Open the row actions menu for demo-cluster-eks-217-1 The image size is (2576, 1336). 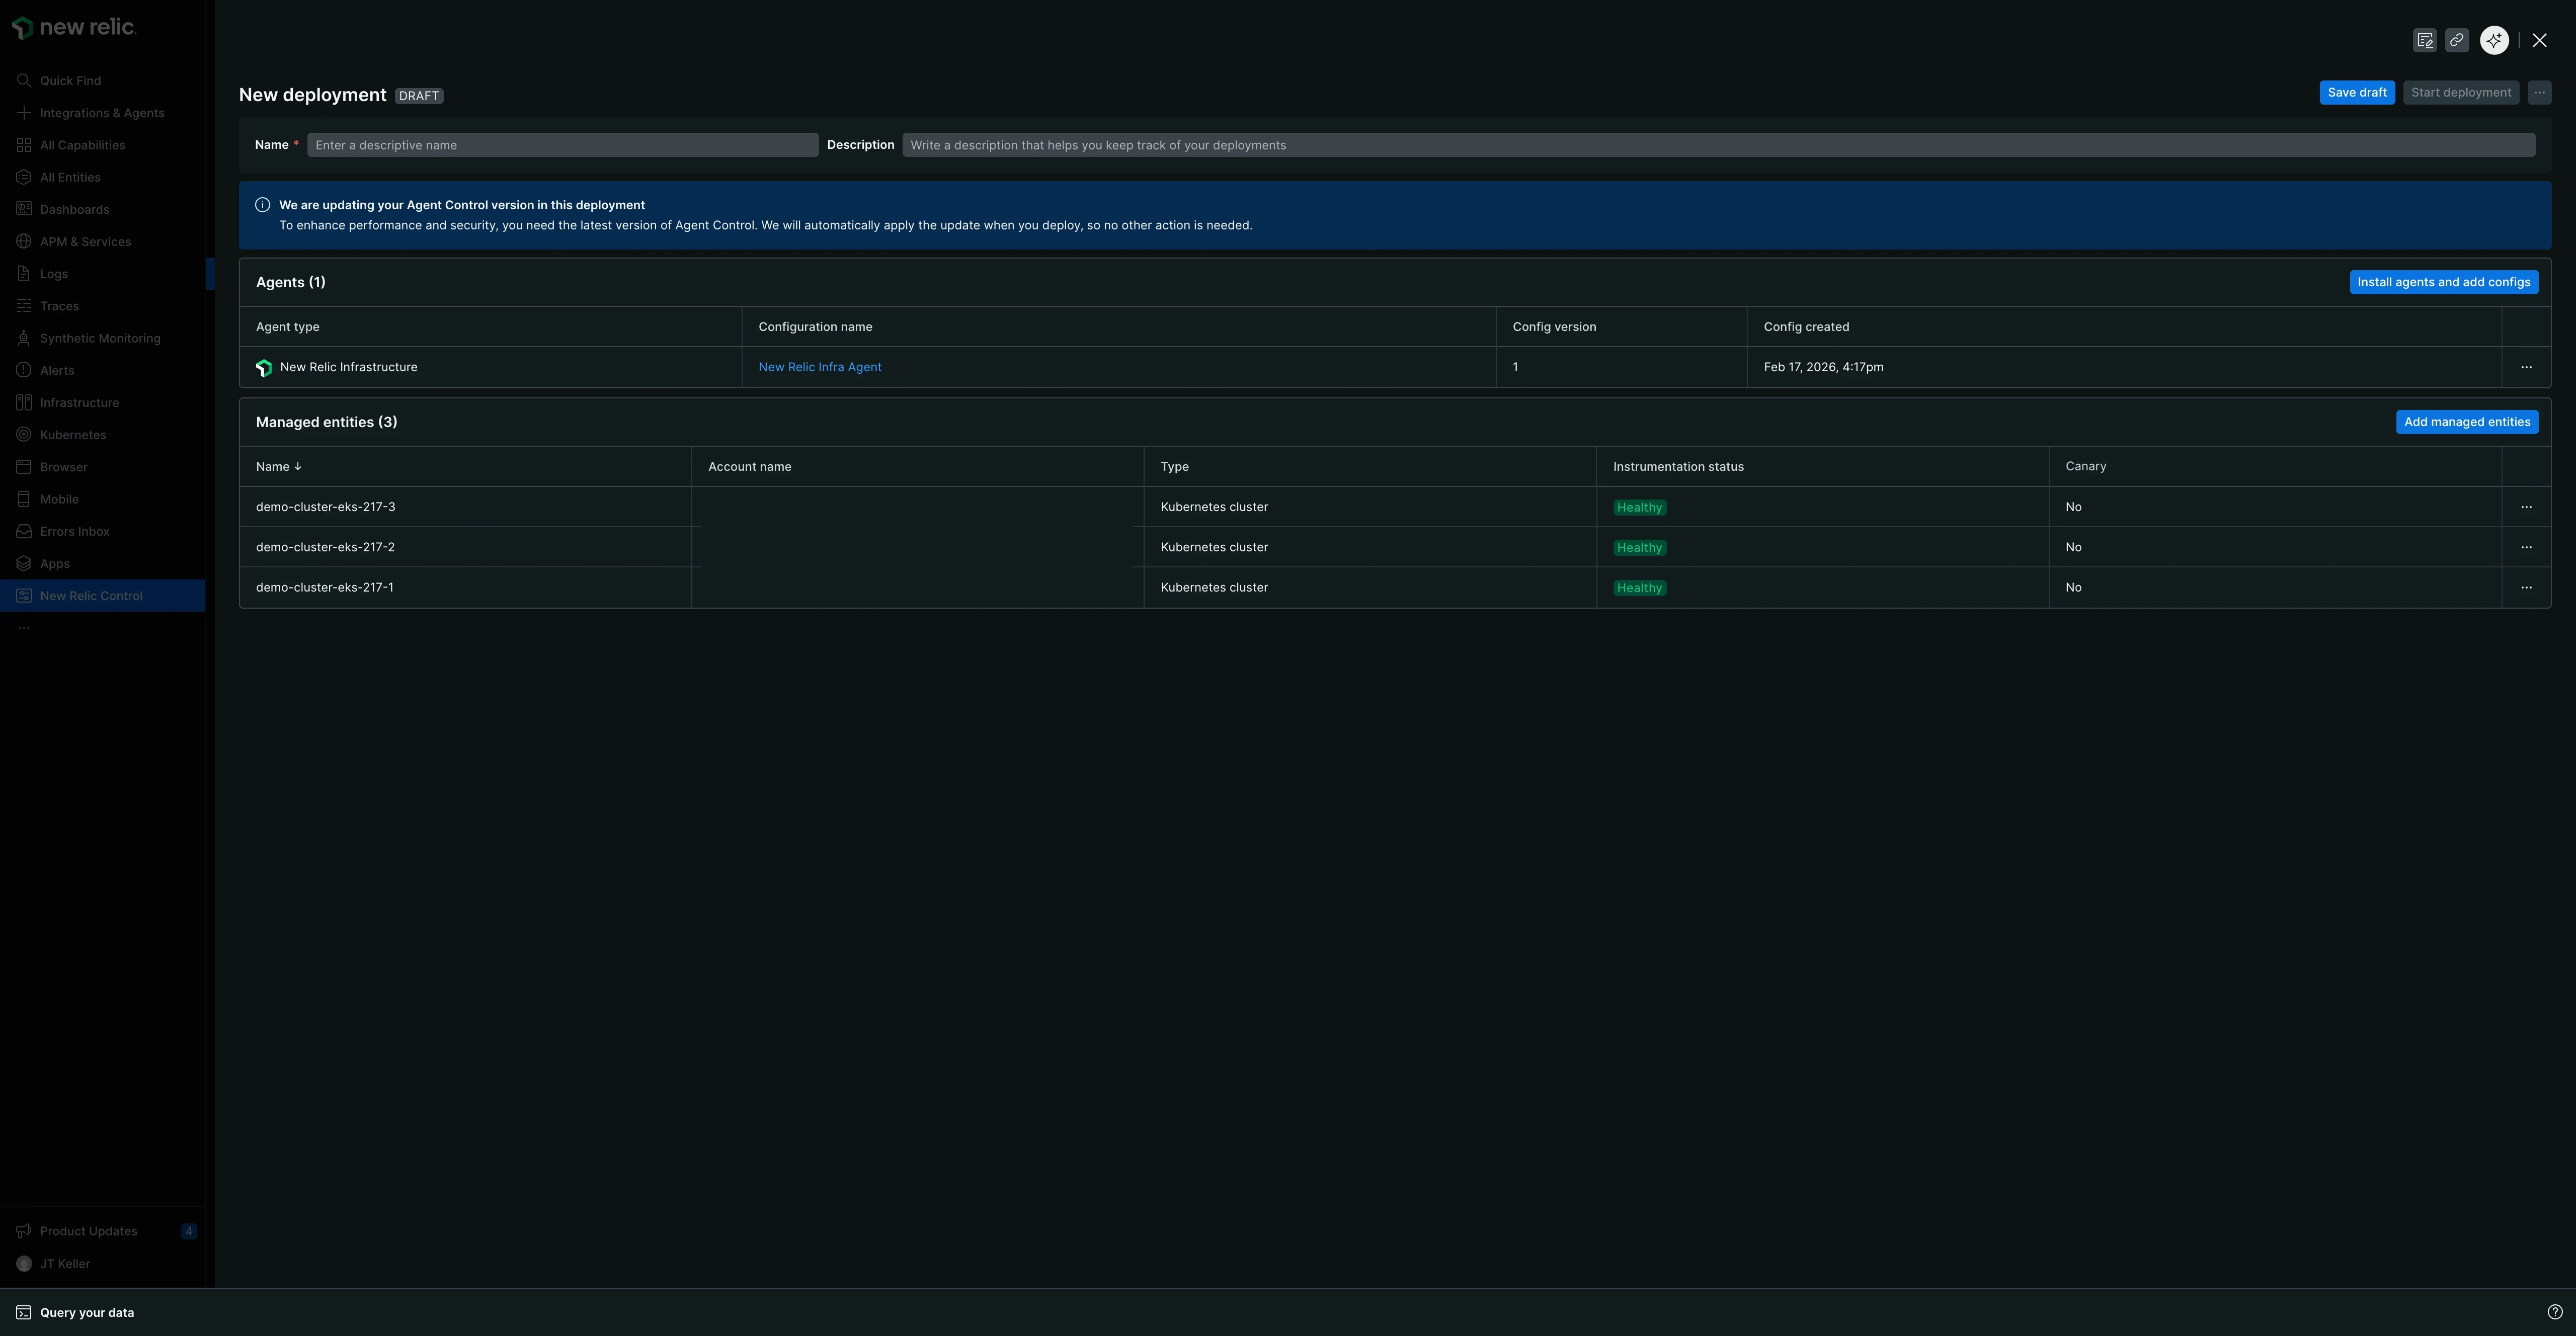pyautogui.click(x=2526, y=587)
